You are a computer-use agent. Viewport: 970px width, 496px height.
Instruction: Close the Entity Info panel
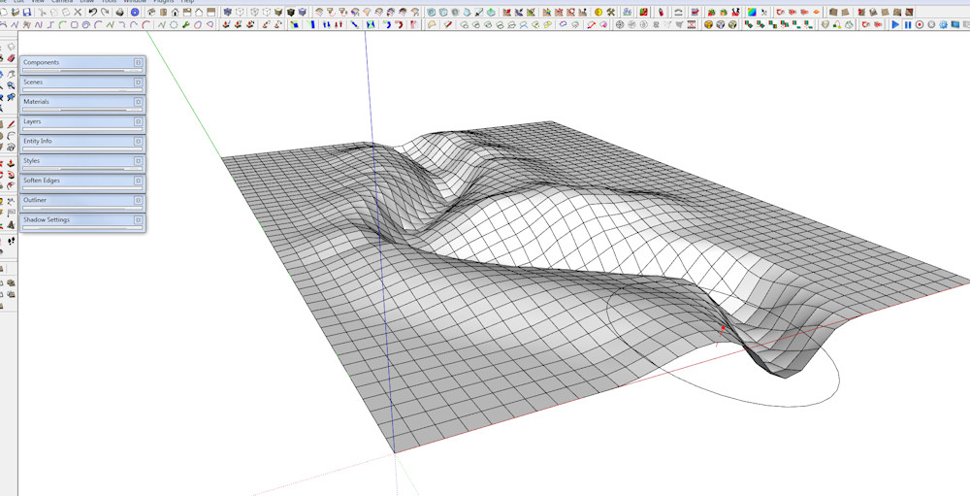tap(138, 141)
